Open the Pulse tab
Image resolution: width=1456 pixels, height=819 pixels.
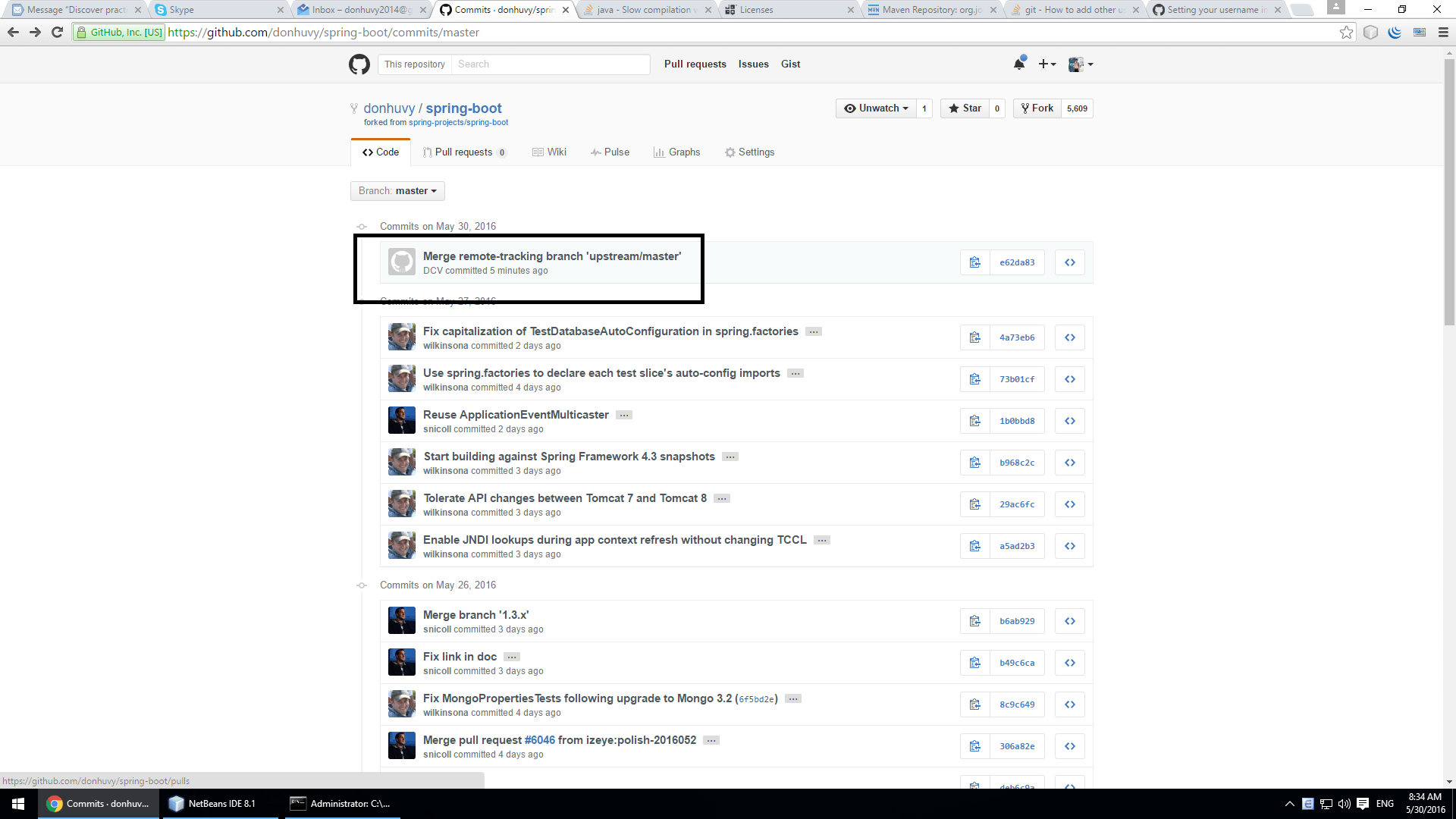click(x=610, y=152)
